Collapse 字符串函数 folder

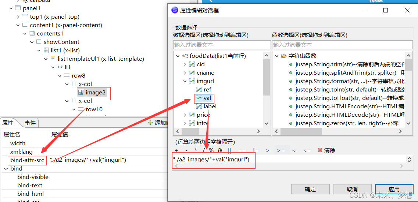pos(276,56)
